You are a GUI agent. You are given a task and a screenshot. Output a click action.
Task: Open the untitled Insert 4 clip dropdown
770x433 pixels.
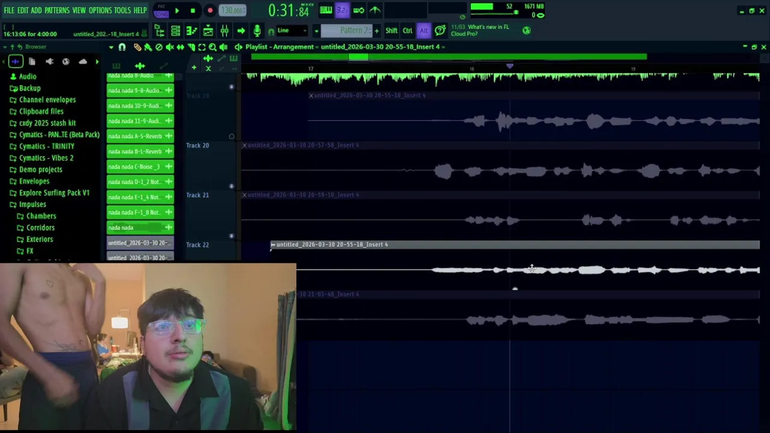pos(443,47)
